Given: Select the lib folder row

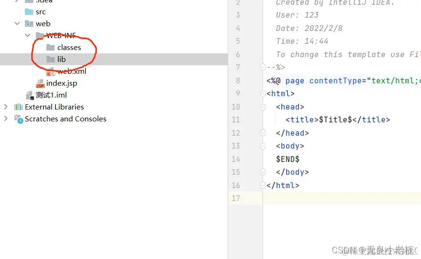Looking at the screenshot, I should coord(114,59).
